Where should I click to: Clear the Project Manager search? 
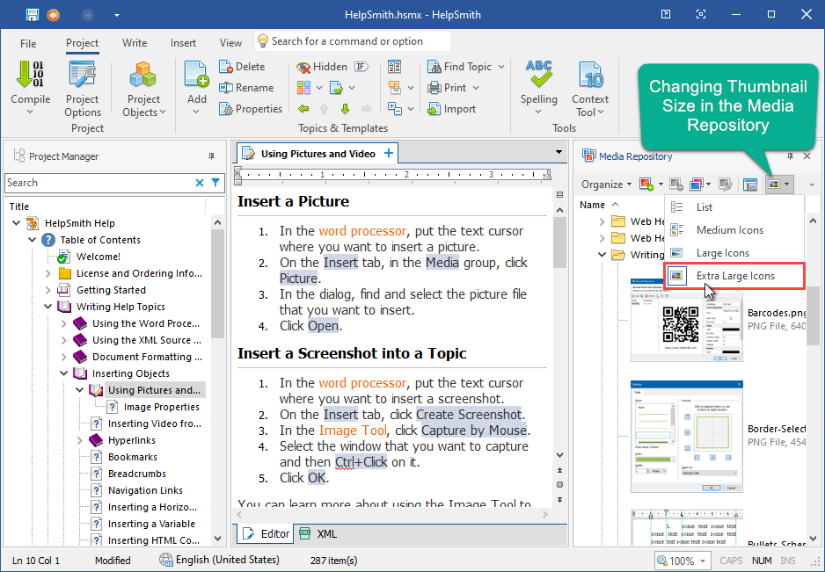point(200,183)
